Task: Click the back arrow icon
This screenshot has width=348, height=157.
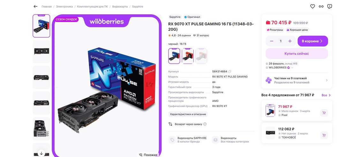Action: (35, 6)
